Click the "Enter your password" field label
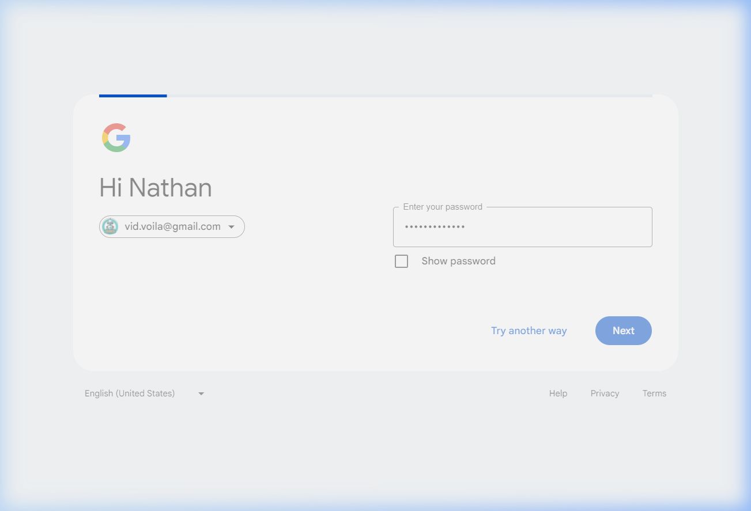This screenshot has height=511, width=751. click(x=443, y=207)
